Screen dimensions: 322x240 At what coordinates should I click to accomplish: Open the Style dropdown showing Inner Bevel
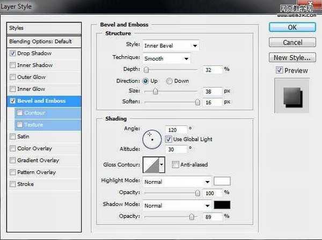[171, 46]
